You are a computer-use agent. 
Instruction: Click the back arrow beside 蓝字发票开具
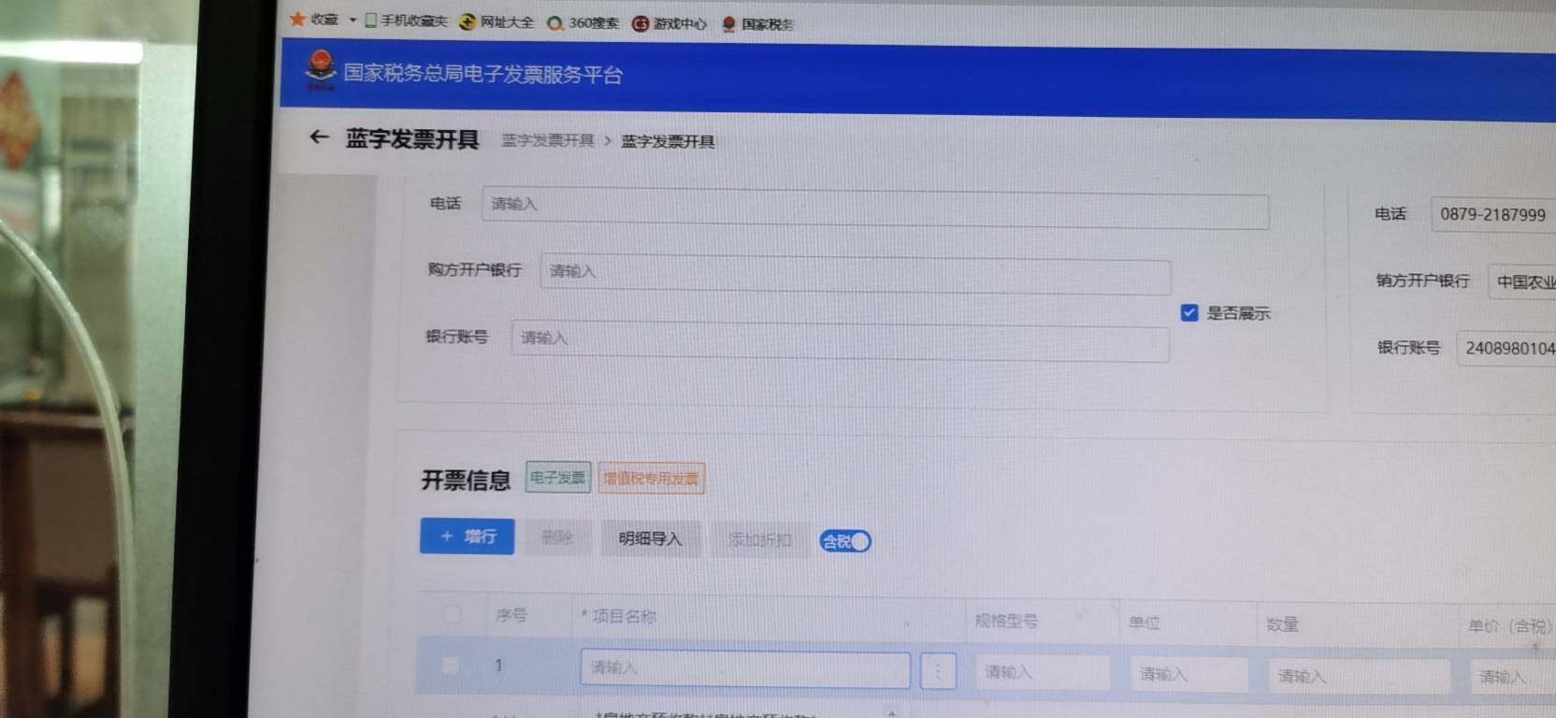pos(319,137)
